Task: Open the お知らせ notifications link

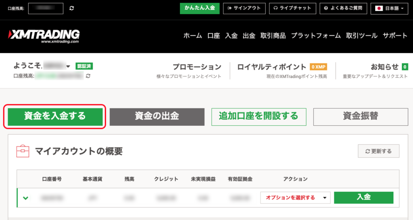Action: pos(384,67)
